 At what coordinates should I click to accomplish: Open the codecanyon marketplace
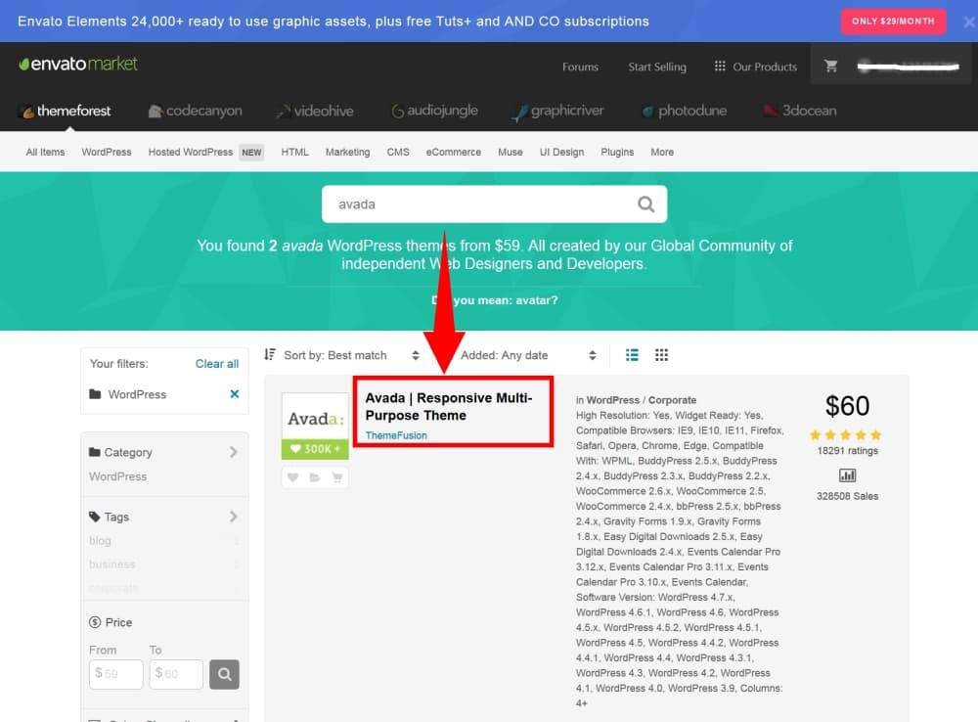coord(195,111)
